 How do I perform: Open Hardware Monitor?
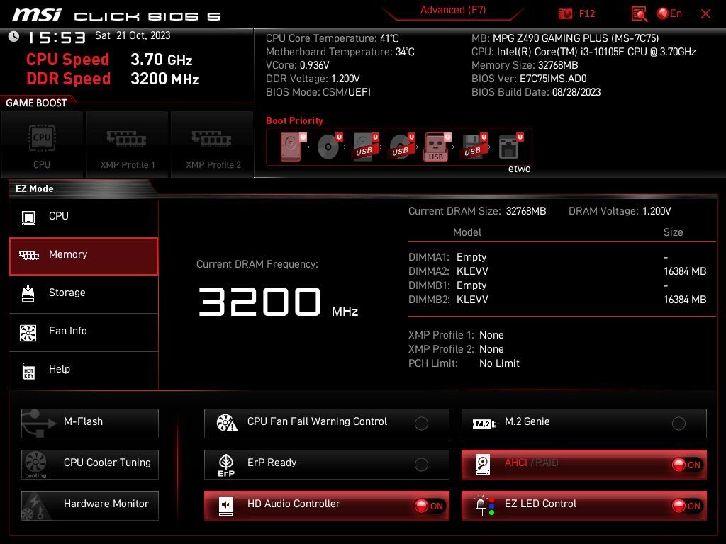pyautogui.click(x=90, y=506)
